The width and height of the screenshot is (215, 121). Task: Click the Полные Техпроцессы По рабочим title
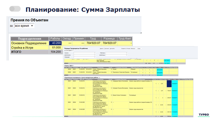pyautogui.click(x=76, y=49)
